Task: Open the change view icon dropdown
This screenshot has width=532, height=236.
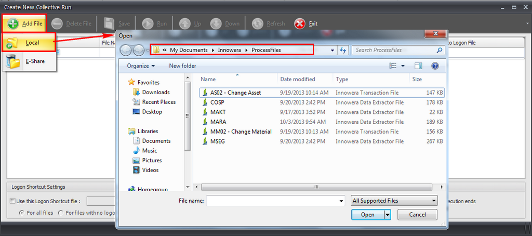Action: 403,66
